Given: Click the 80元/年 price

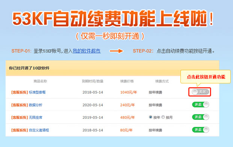Looking at the screenshot, I should click(126, 130).
